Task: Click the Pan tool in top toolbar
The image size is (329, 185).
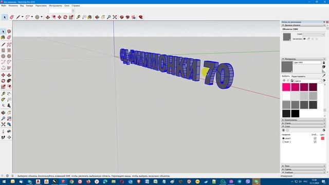Action: pos(103,17)
